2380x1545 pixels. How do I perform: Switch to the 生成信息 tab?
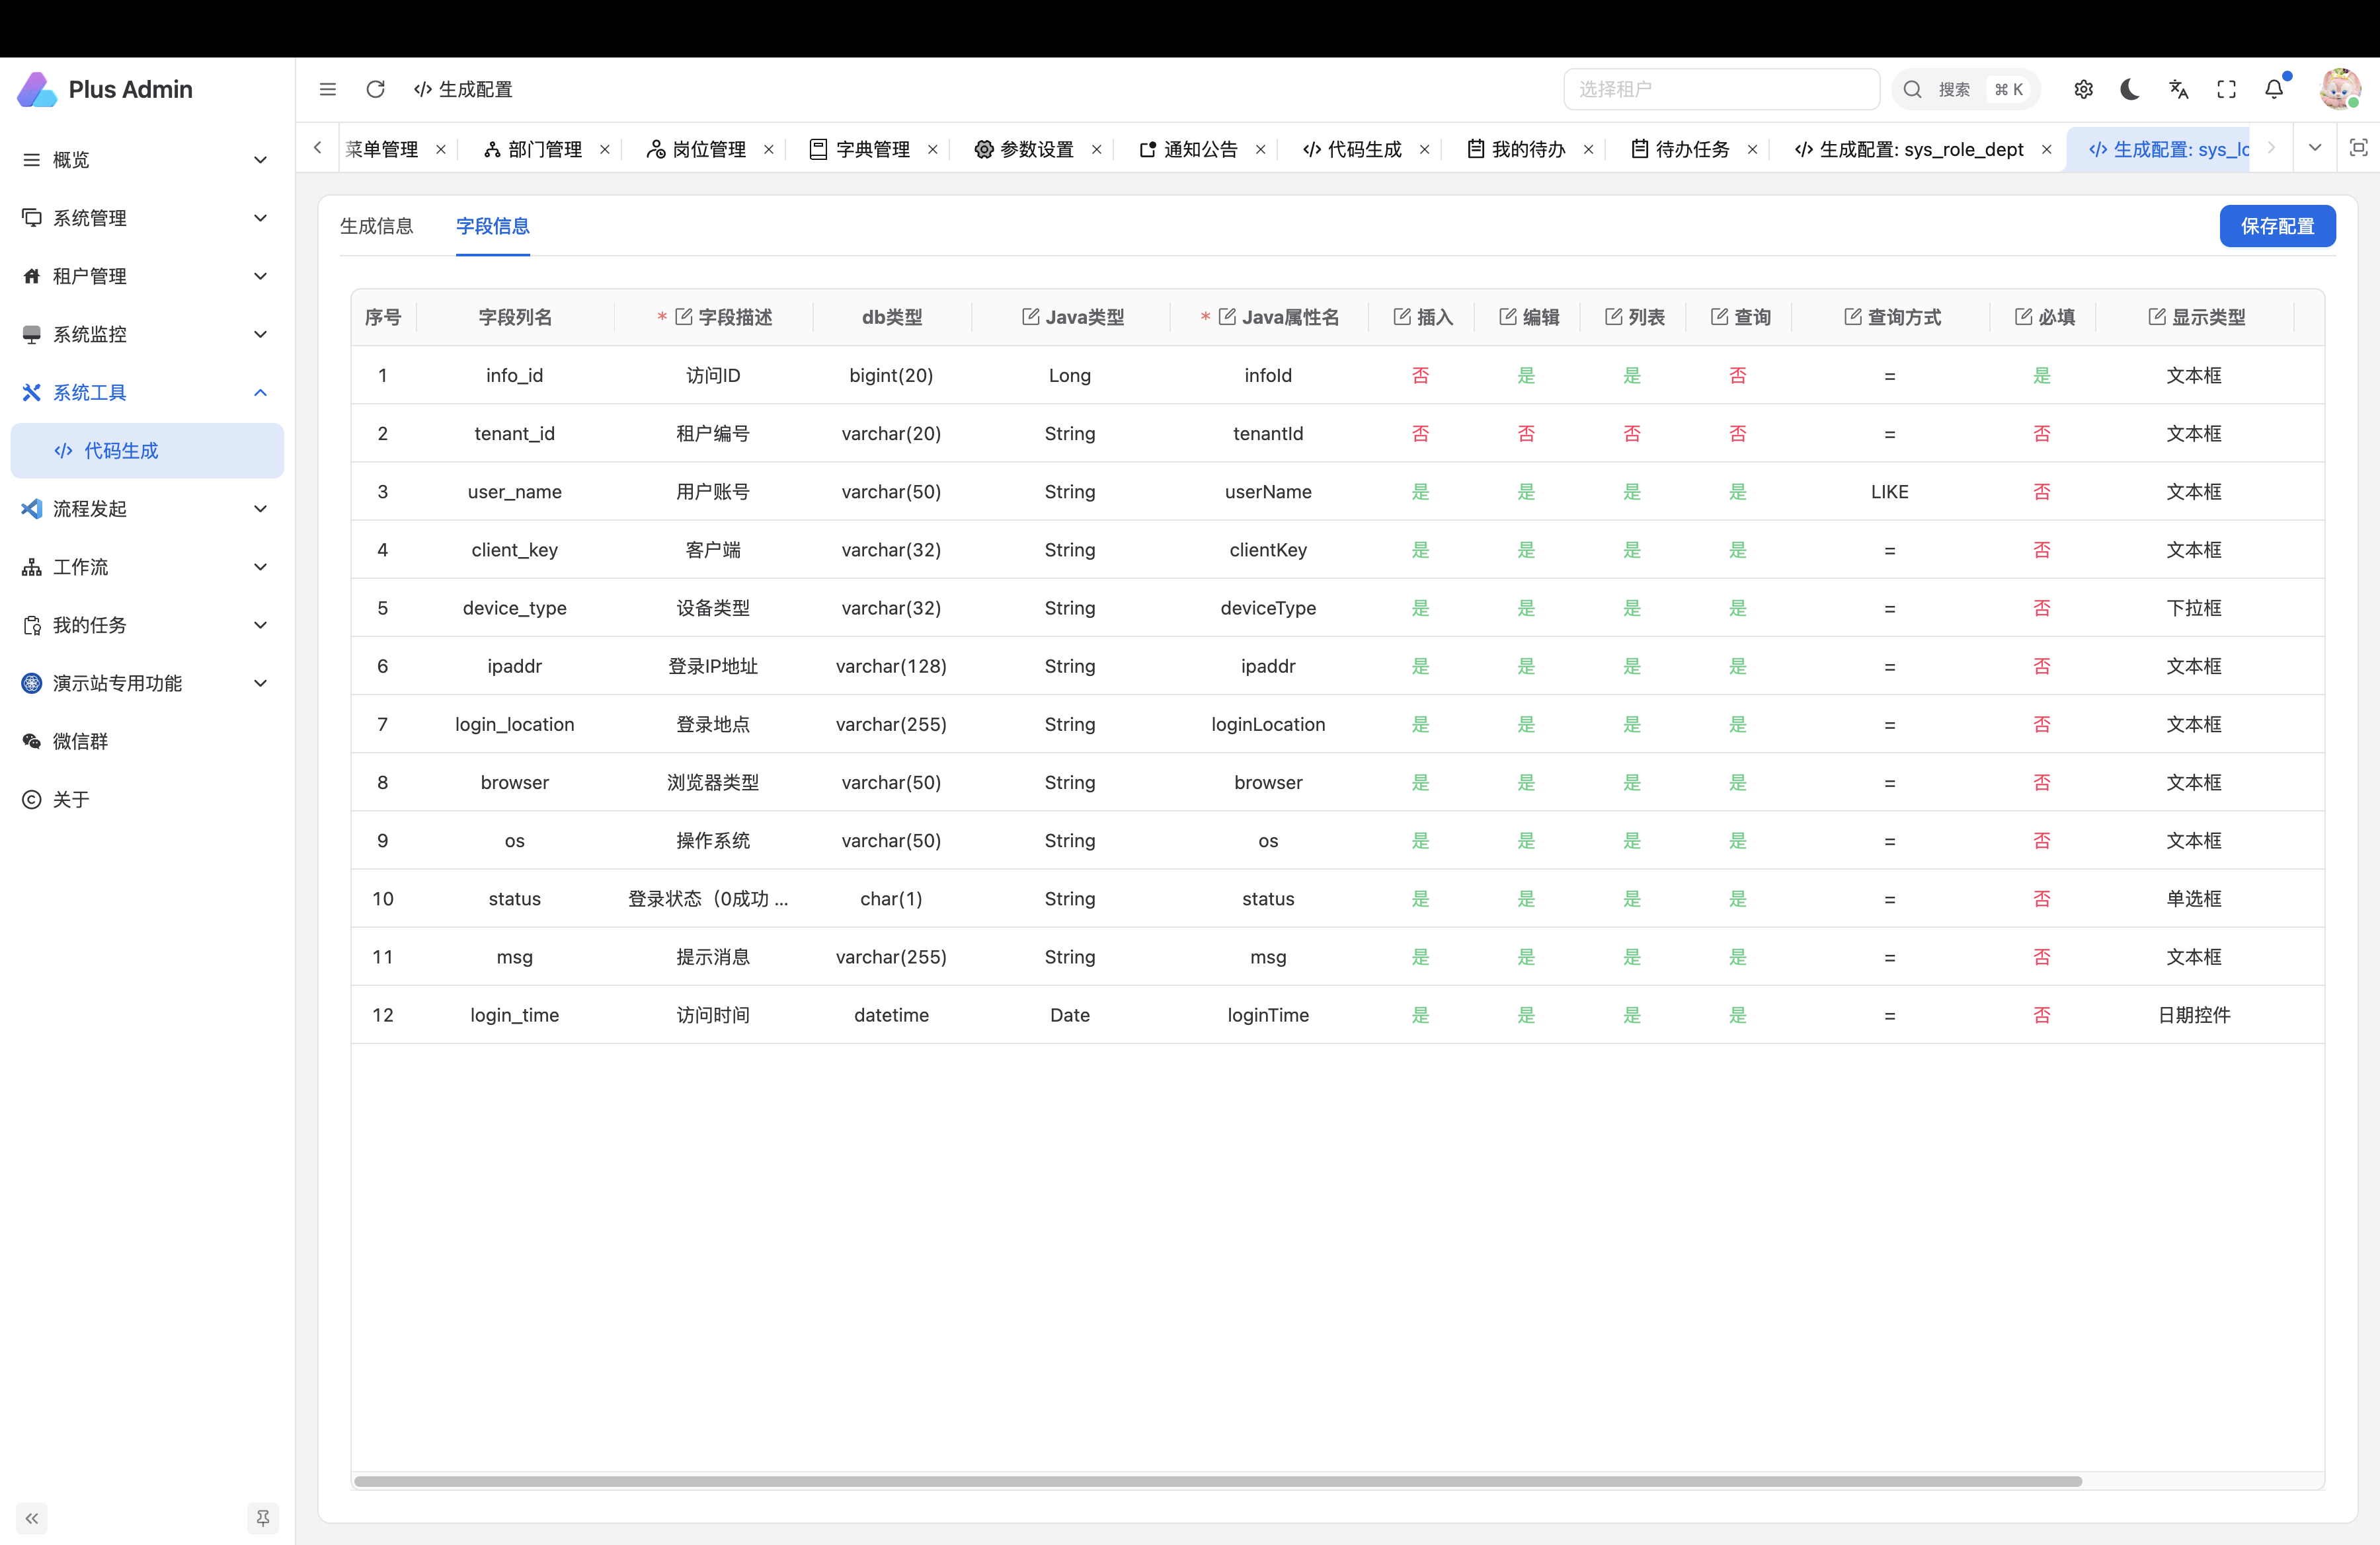point(376,226)
